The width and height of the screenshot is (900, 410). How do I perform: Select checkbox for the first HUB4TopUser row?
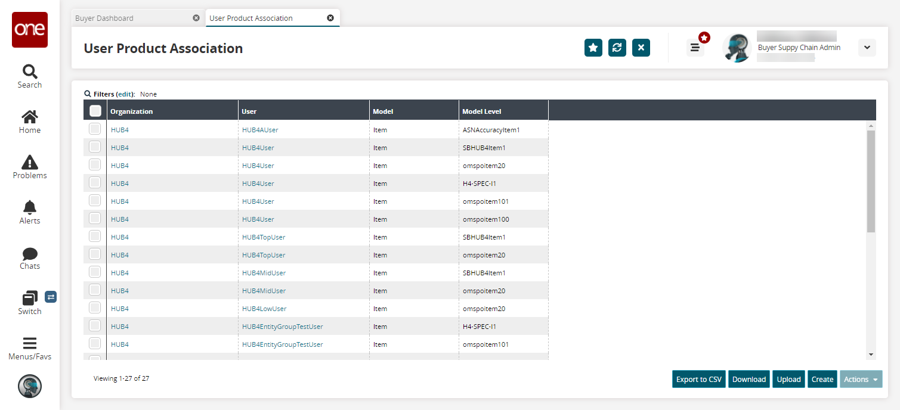[x=95, y=237]
